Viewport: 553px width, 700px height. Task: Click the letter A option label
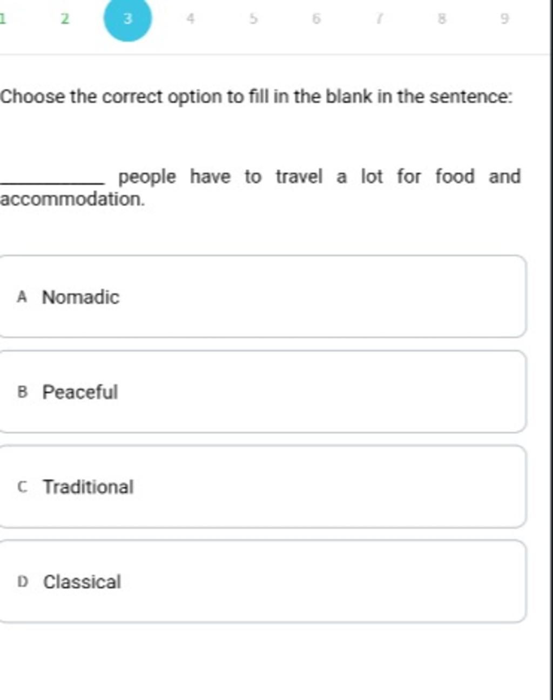22,297
